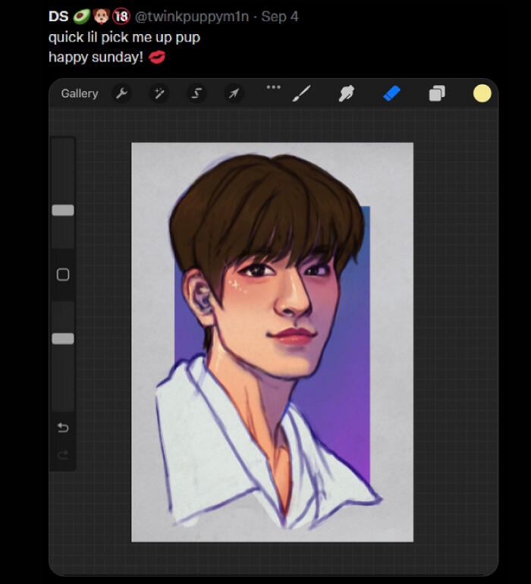
Task: Select the Transform arrow tool
Action: tap(234, 93)
